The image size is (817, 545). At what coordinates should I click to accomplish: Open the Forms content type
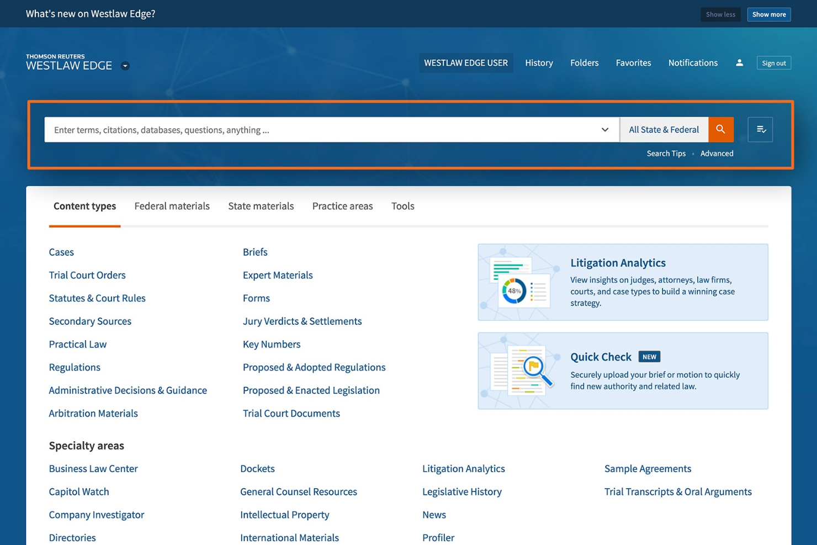point(256,298)
